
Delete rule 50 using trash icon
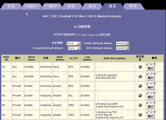tap(155, 102)
